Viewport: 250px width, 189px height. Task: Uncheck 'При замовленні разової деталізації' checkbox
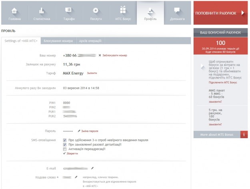point(65,145)
